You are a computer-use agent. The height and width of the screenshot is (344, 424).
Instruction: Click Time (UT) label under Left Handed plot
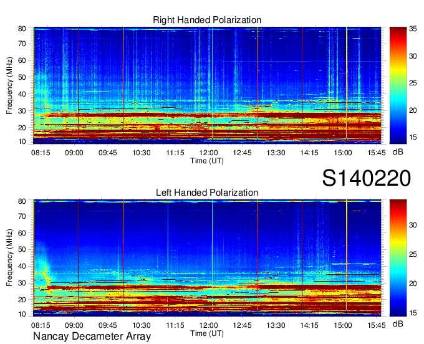point(207,333)
